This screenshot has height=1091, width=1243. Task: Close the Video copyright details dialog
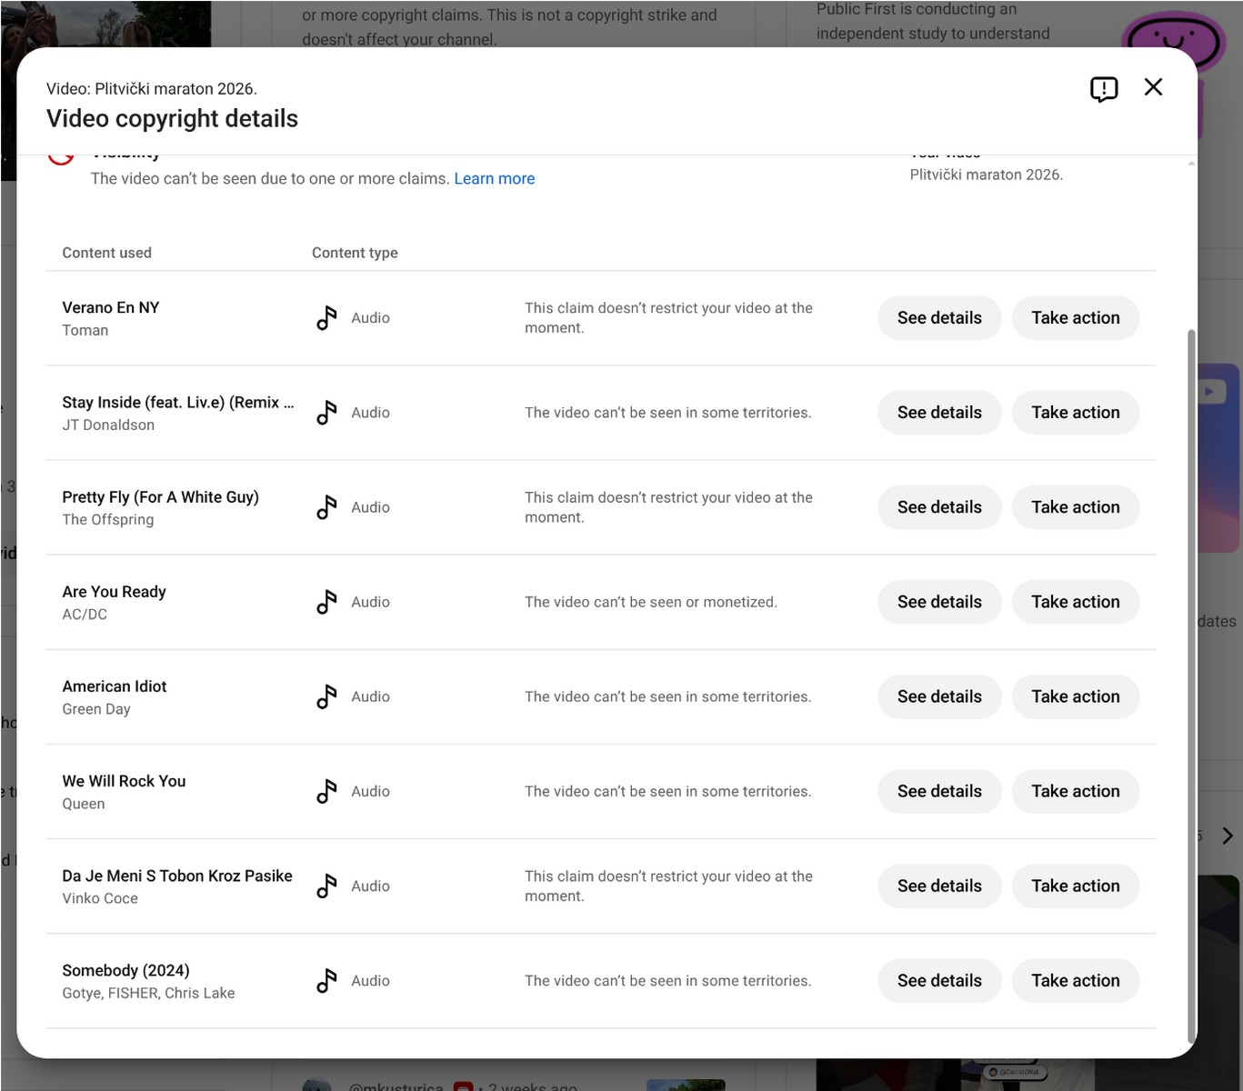pos(1153,87)
